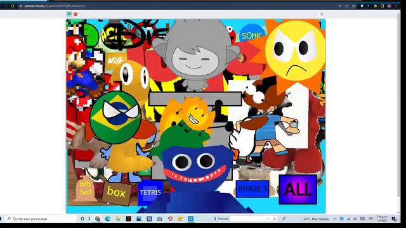The image size is (406, 228).
Task: Open browser profile avatar
Action: [x=389, y=6]
